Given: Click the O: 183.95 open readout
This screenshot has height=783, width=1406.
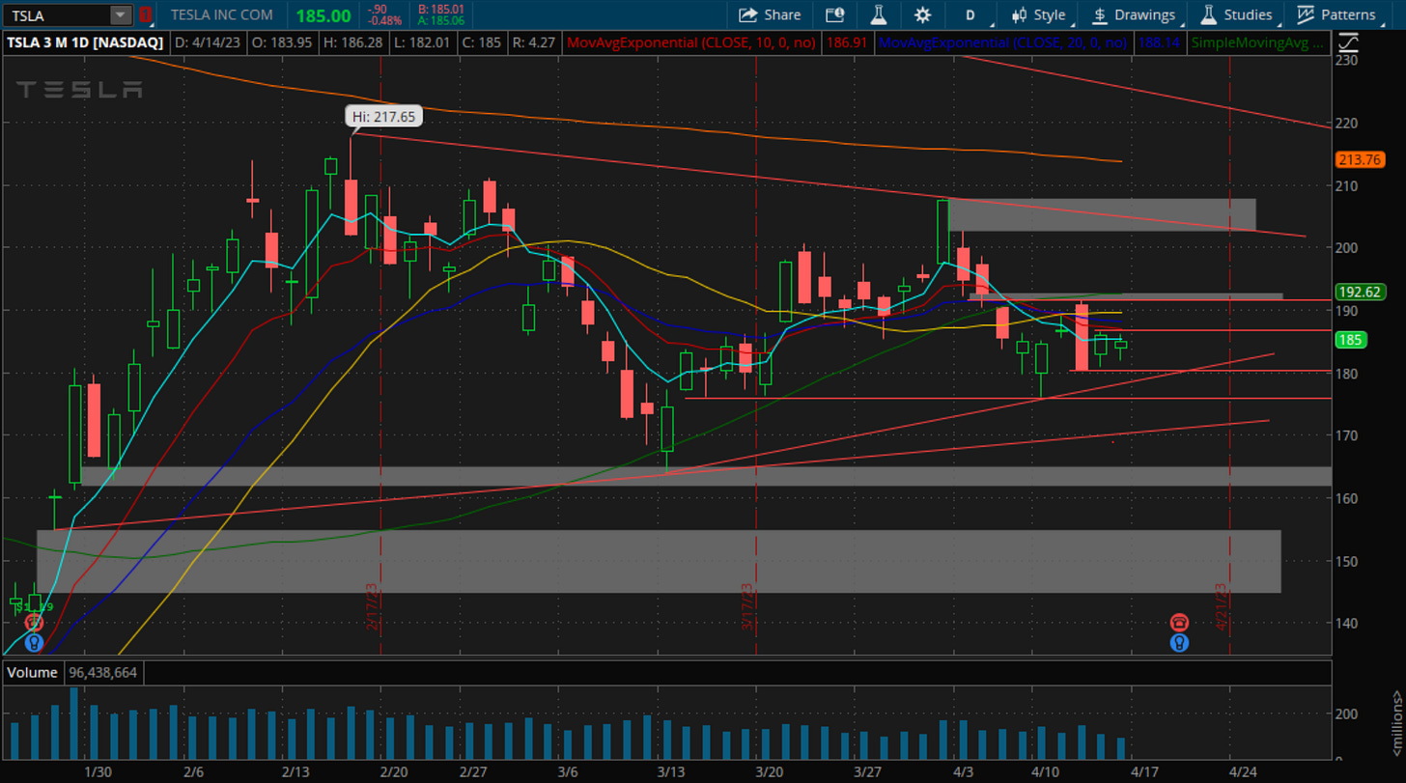Looking at the screenshot, I should click(x=281, y=42).
